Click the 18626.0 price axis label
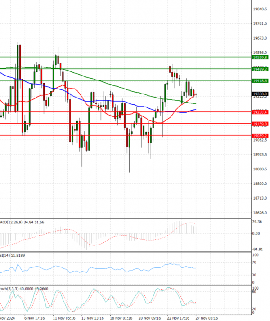 pyautogui.click(x=260, y=213)
